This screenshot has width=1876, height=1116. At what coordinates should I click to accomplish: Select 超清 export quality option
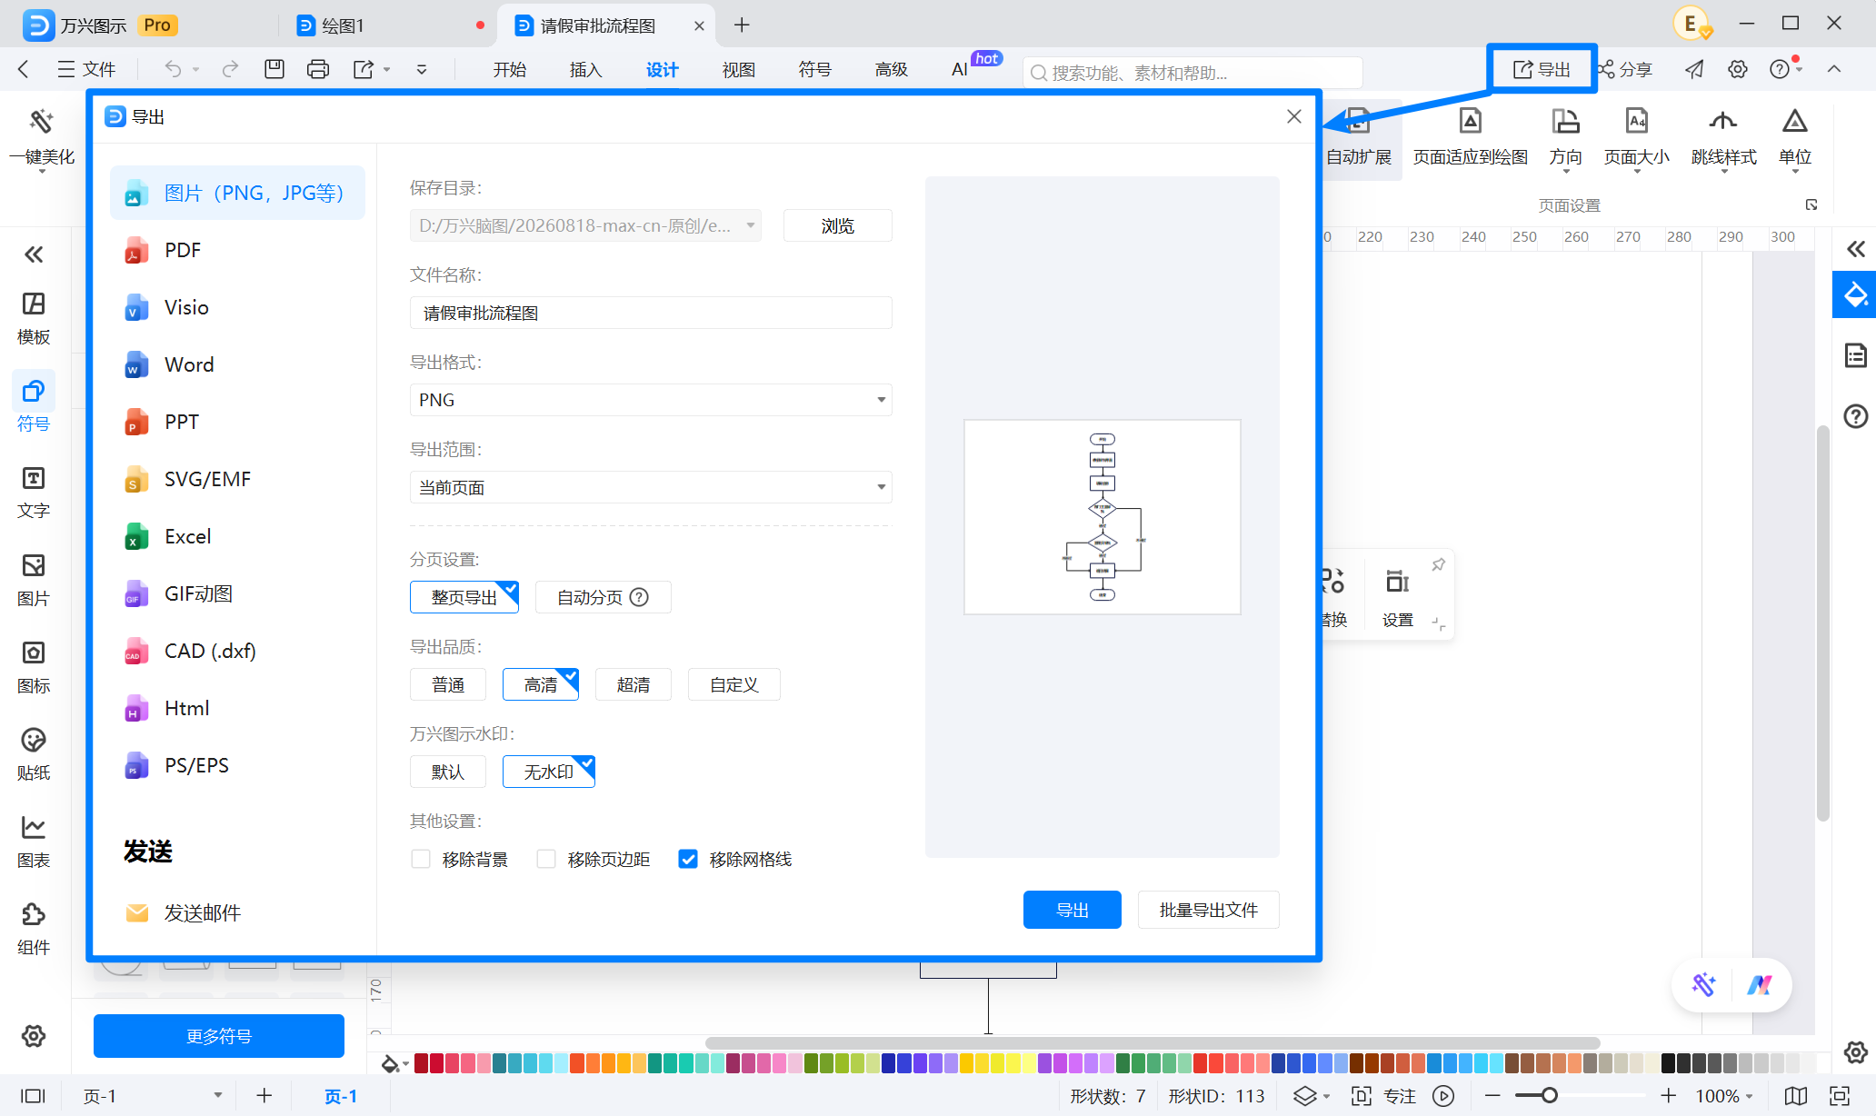pos(634,684)
